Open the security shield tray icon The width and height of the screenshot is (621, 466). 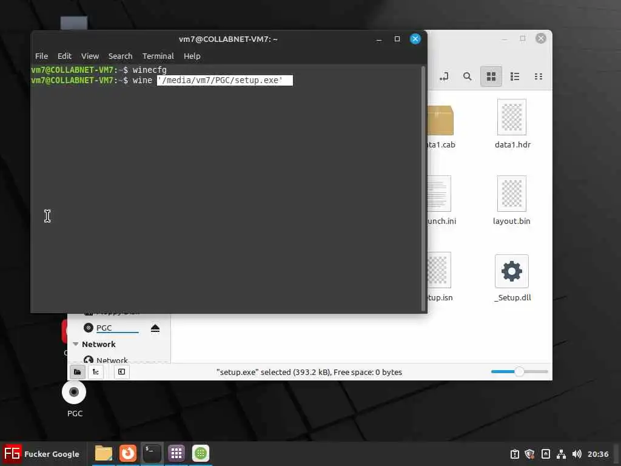point(529,454)
